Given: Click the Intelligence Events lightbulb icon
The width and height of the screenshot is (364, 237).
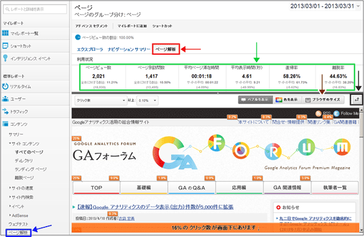Looking at the screenshot, I should (x=5, y=58).
